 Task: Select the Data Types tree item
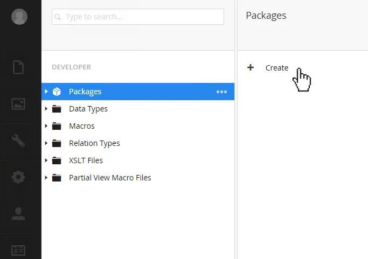[88, 109]
